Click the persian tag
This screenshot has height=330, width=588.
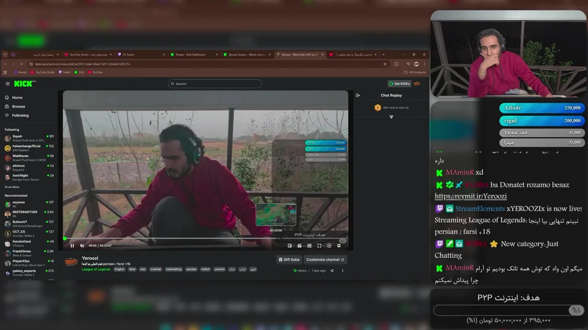191,269
